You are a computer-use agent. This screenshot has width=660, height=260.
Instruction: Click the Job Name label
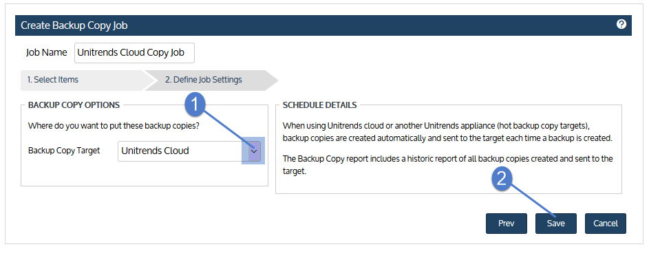click(46, 52)
